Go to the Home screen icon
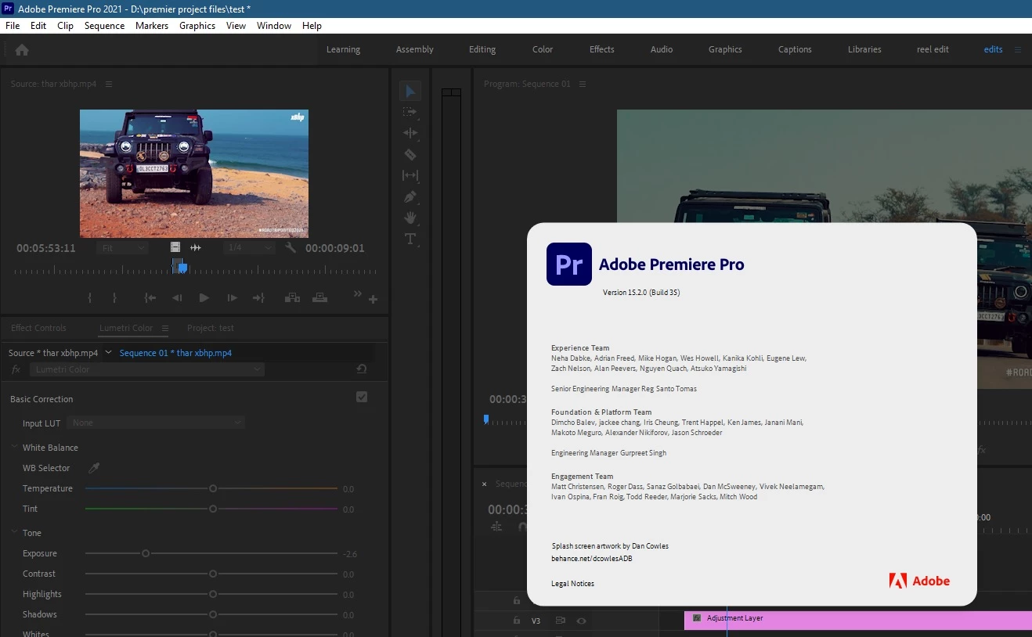Screen dimensions: 1032x637 point(22,49)
